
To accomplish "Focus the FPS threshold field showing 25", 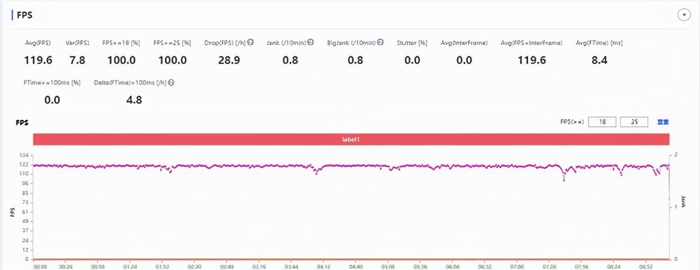I will pyautogui.click(x=634, y=122).
